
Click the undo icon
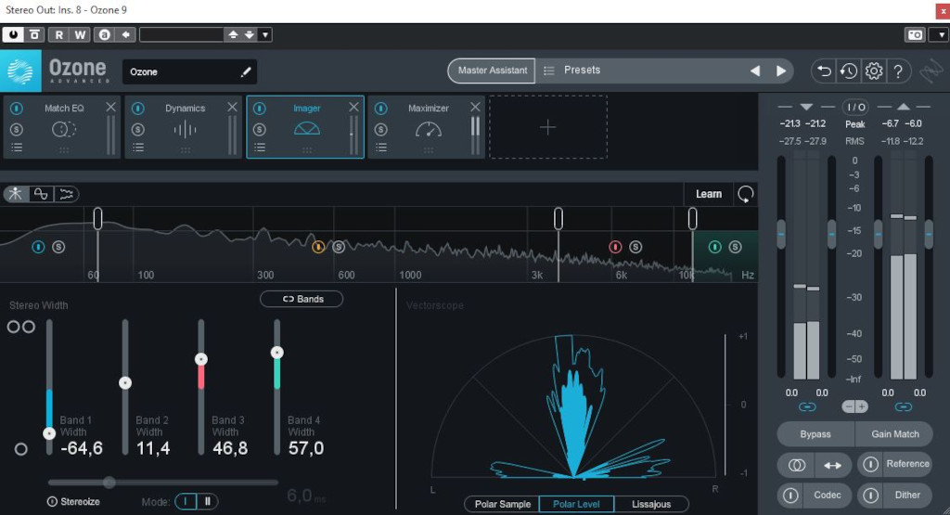click(824, 71)
